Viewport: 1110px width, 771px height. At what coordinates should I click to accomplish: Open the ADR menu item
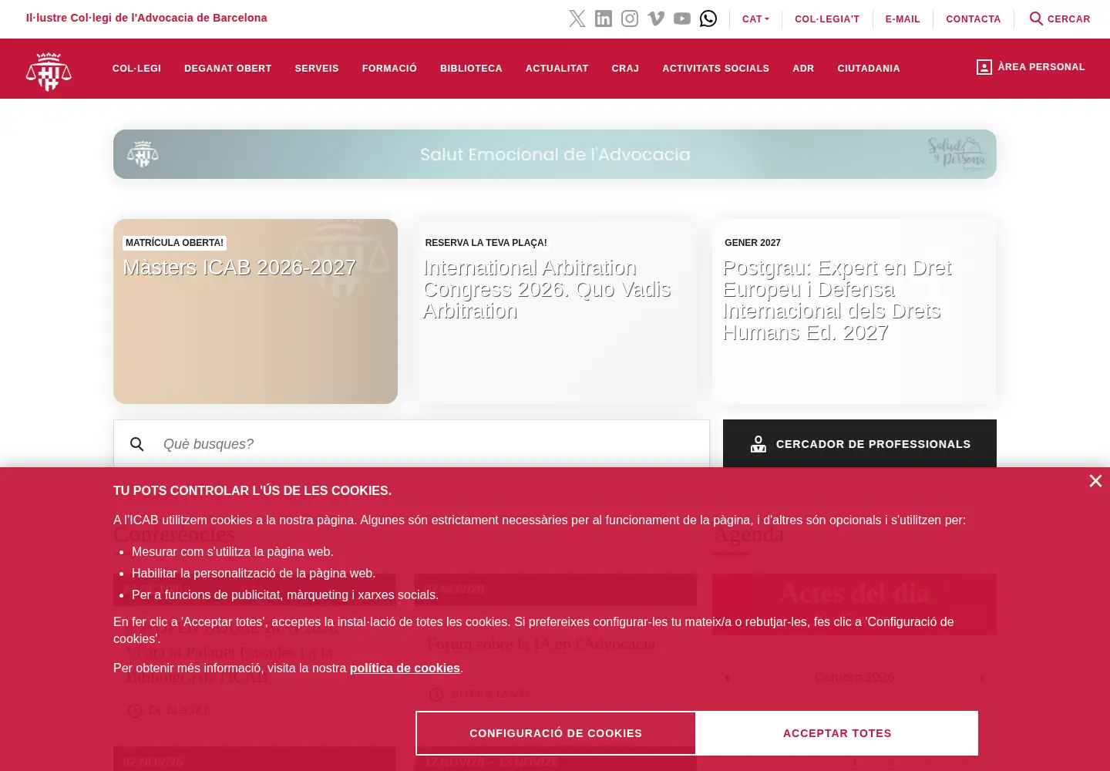803,69
